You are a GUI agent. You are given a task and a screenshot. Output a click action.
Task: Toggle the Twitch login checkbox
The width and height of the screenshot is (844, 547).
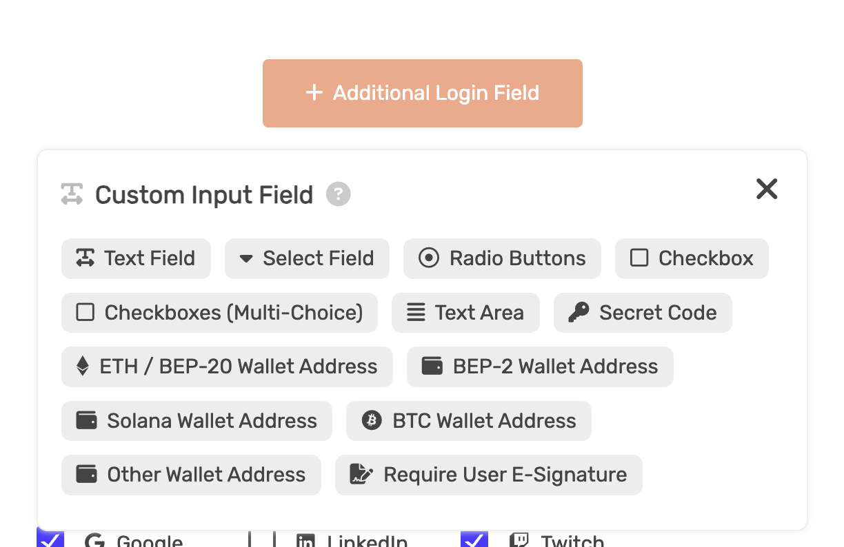pos(474,539)
